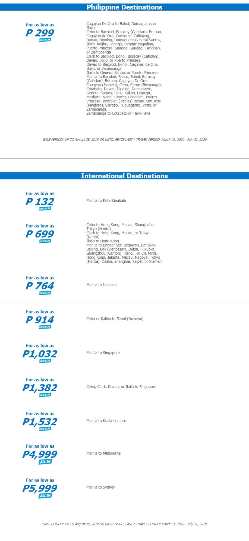Click the Manila to Sydney route

click(x=101, y=487)
